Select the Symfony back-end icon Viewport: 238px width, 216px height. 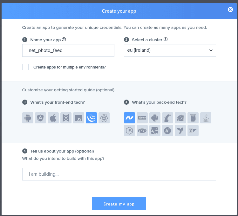167,130
